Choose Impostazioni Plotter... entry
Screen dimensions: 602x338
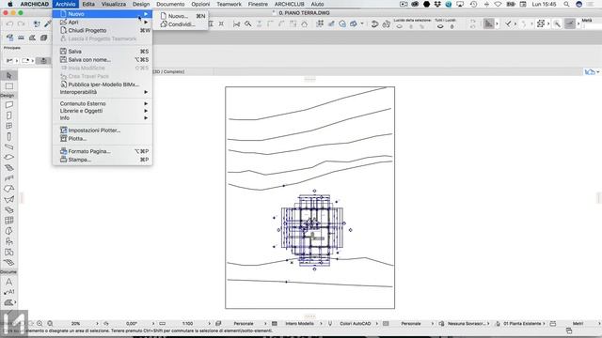103,131
